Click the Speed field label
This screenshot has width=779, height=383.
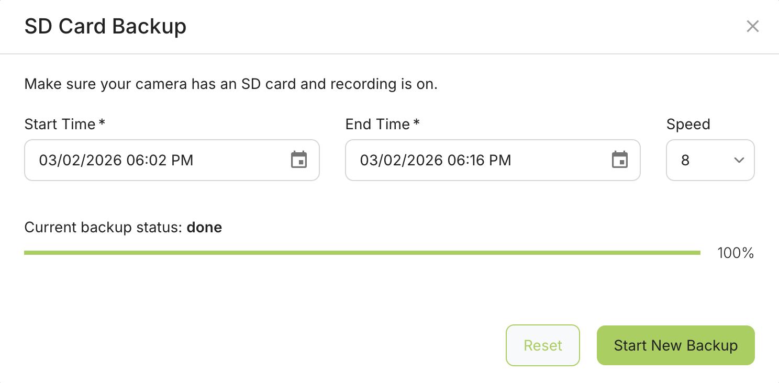[x=688, y=125]
